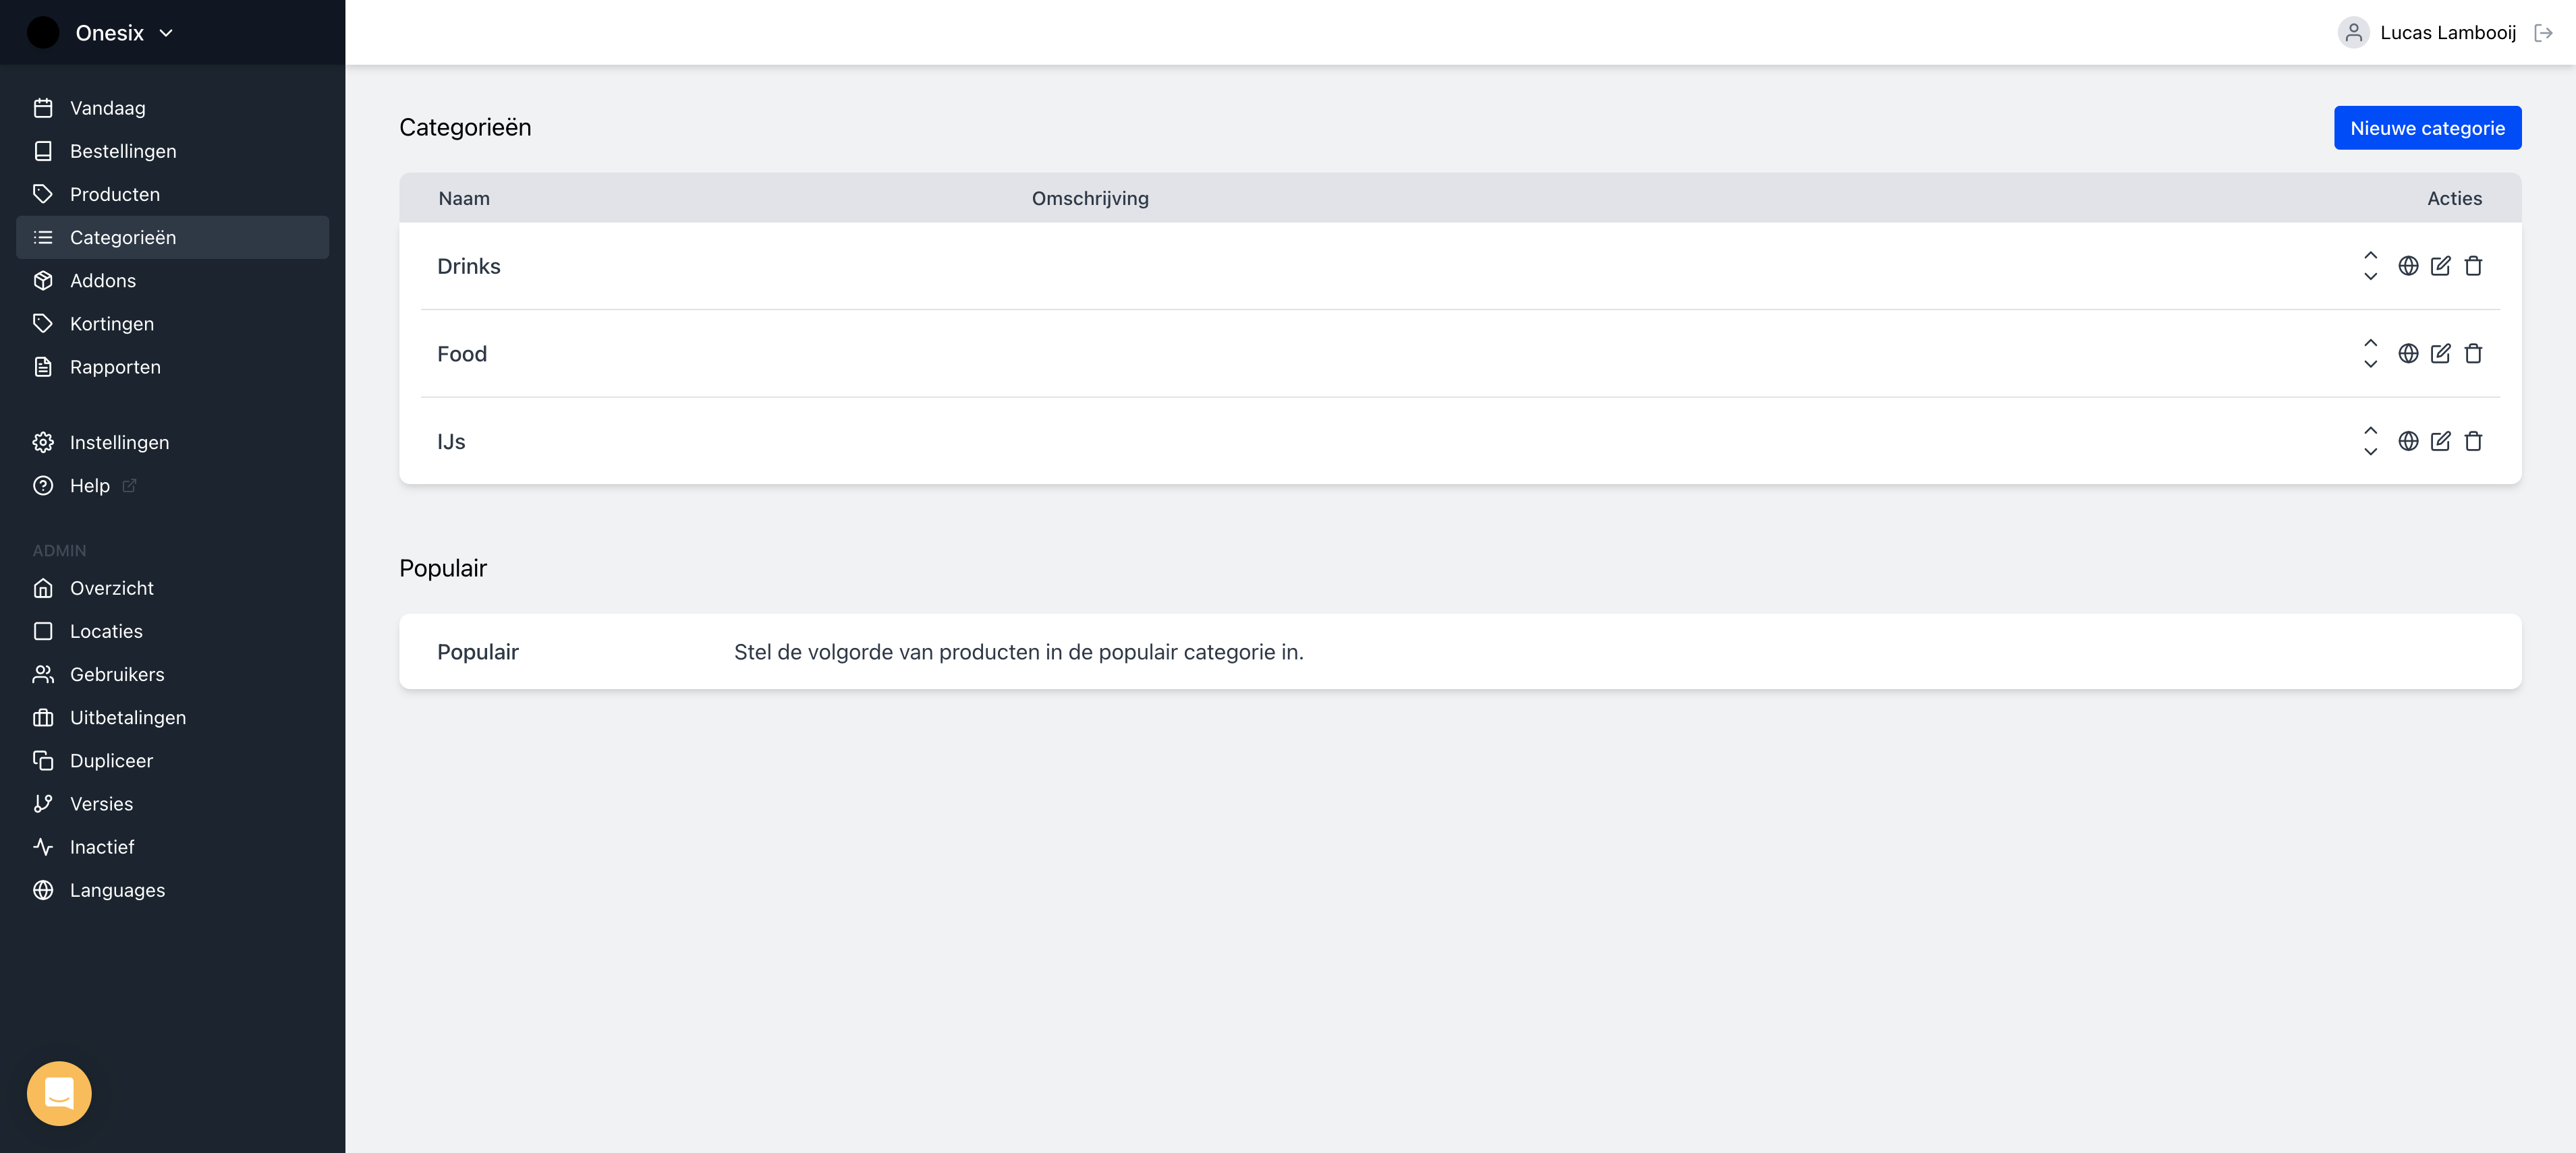
Task: Click the logout icon next to Lucas Lambooij
Action: point(2543,33)
